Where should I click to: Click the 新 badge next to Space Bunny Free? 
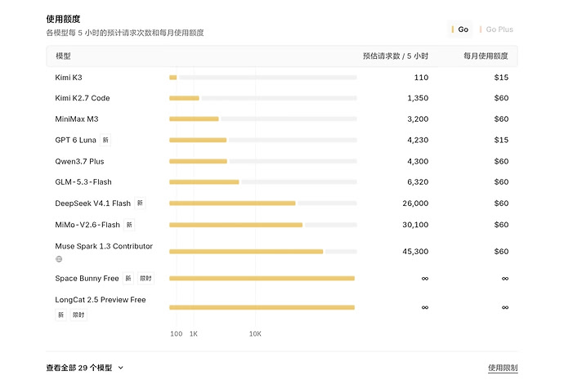click(x=128, y=279)
